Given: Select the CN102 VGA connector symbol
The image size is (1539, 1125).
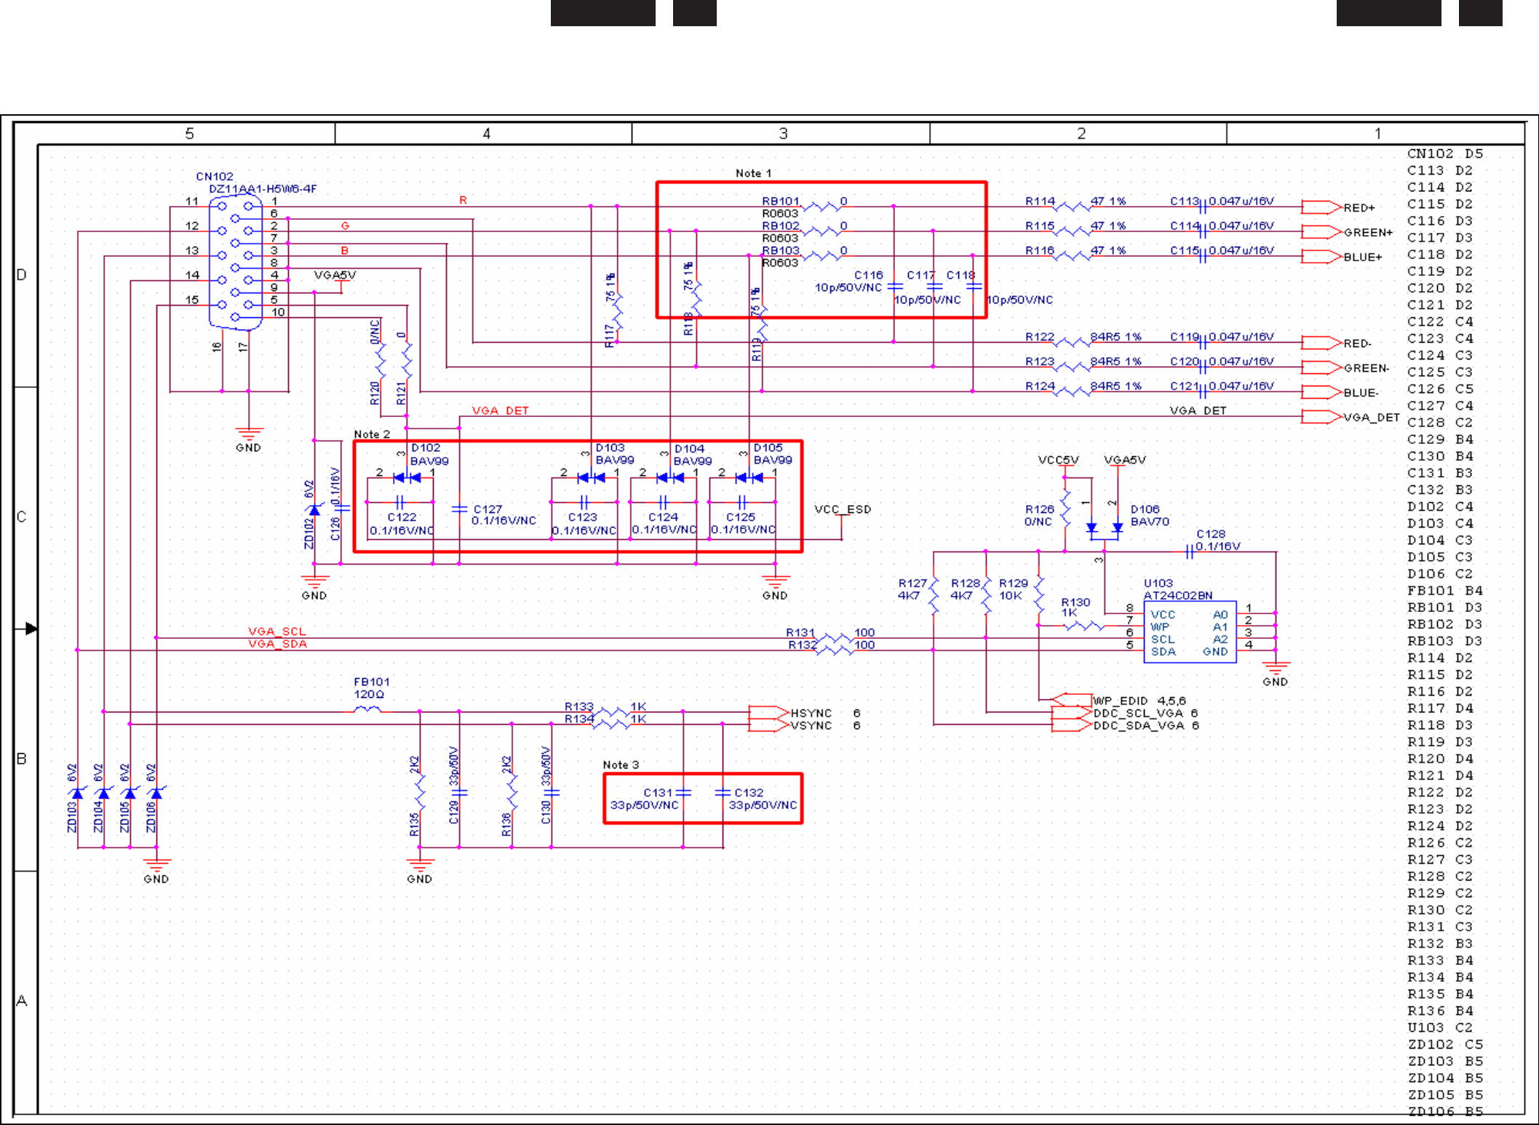Looking at the screenshot, I should pyautogui.click(x=236, y=262).
